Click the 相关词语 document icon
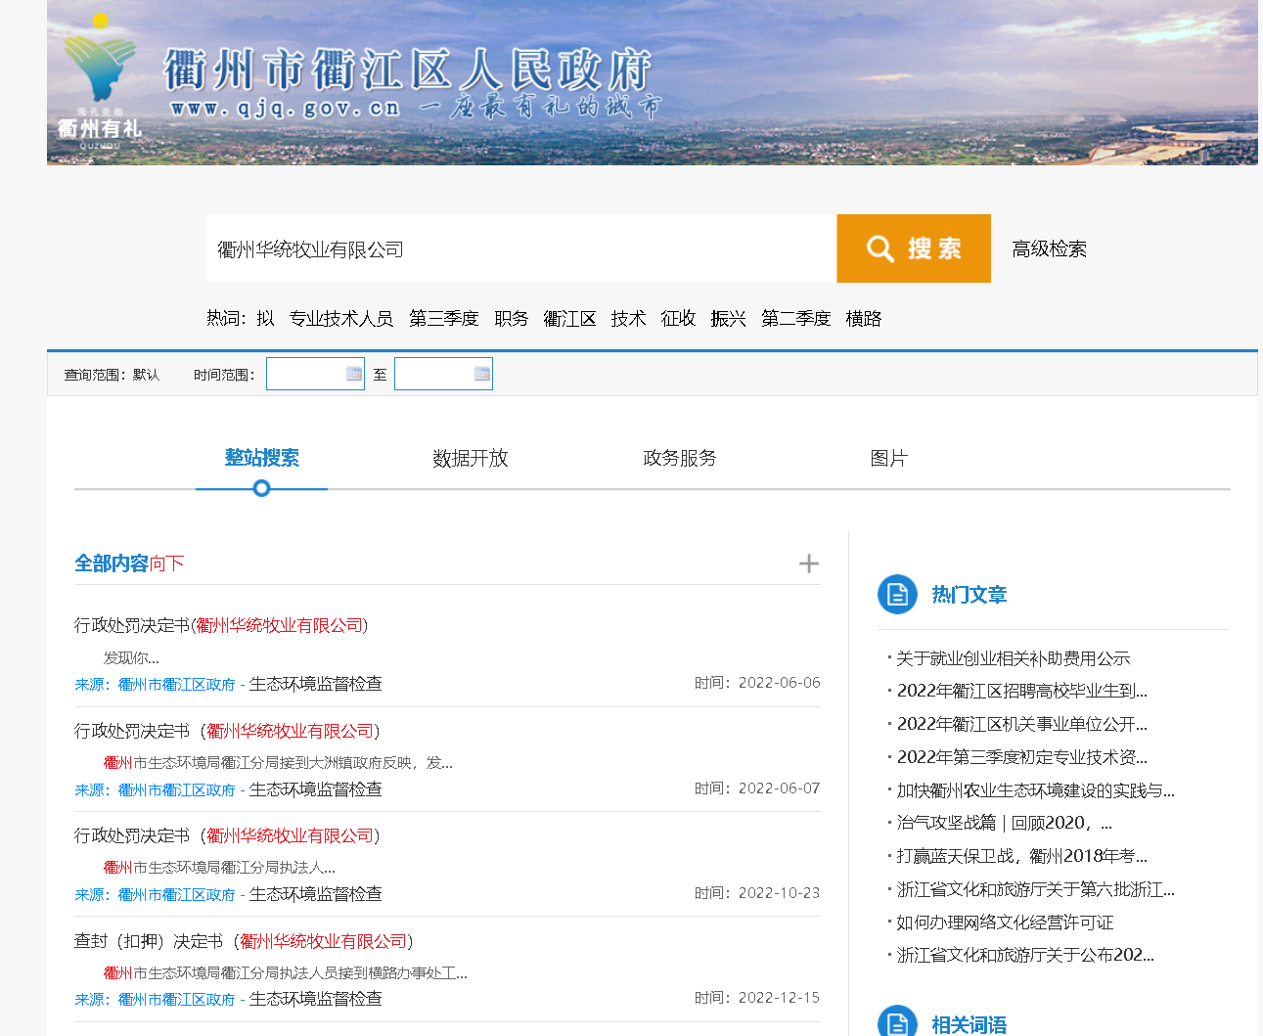 tap(897, 1022)
